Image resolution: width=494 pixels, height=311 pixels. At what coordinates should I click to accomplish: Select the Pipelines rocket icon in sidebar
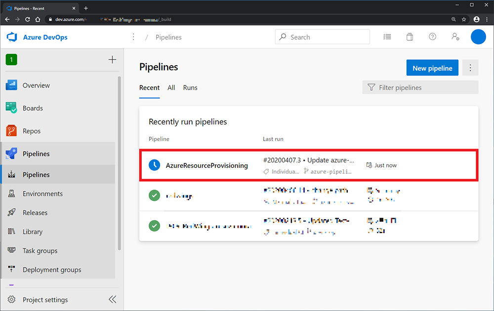tap(11, 154)
